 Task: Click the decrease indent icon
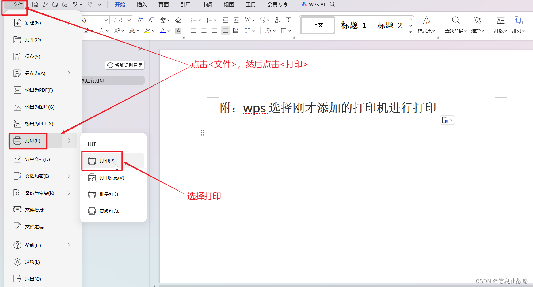225,20
